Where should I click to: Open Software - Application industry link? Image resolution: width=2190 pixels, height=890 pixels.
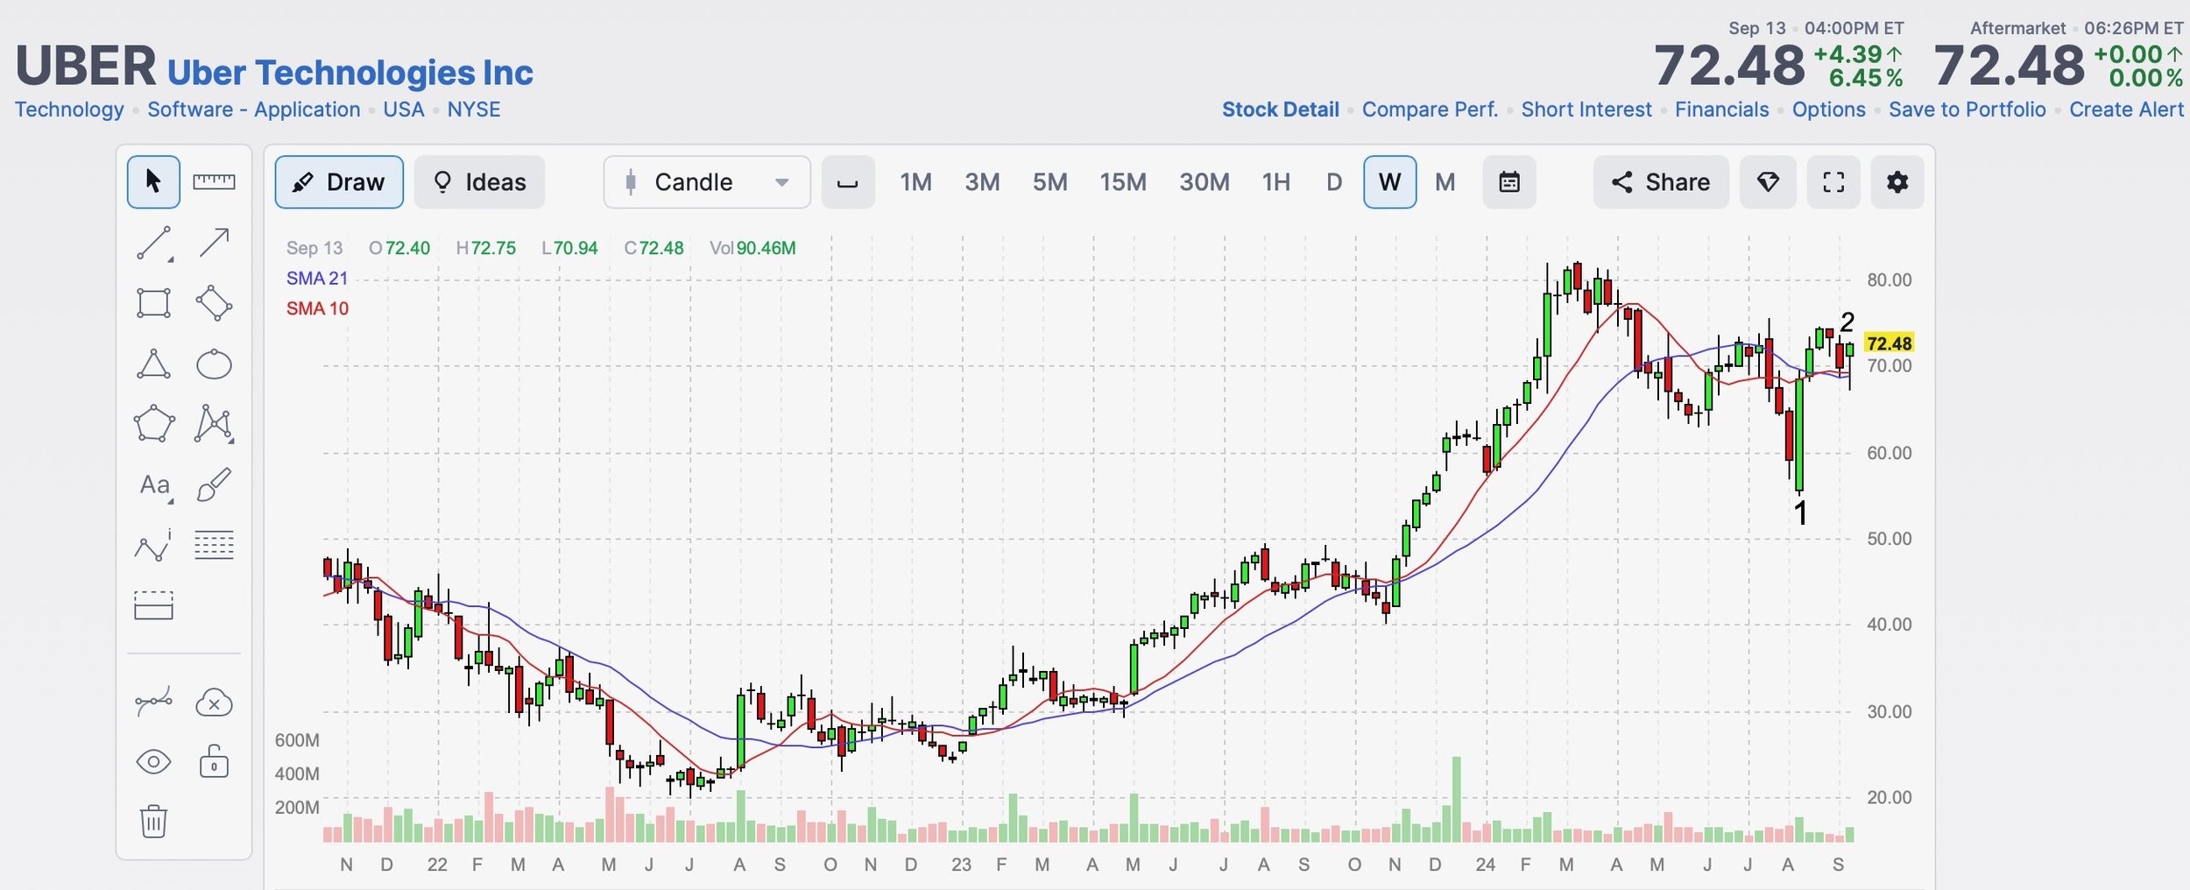(x=254, y=109)
